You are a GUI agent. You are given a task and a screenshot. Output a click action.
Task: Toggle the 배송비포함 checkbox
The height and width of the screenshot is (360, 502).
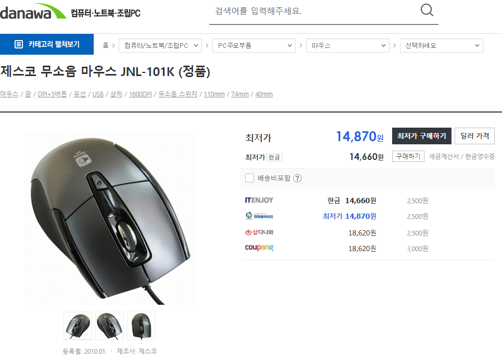tap(250, 178)
